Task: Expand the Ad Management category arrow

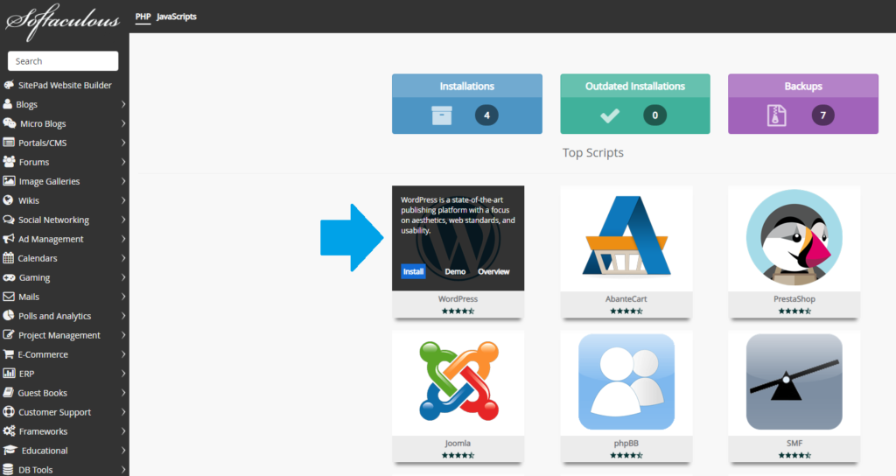Action: [123, 239]
